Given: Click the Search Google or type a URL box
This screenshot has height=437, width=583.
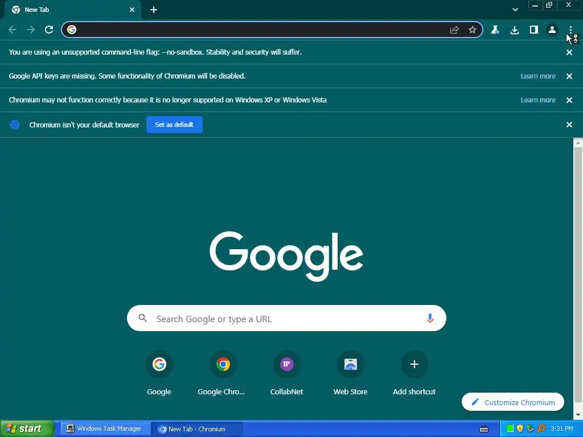Looking at the screenshot, I should click(286, 319).
